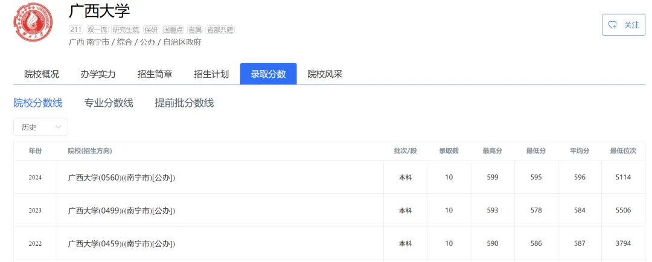Click admission count 10 in 2024 row

point(449,177)
